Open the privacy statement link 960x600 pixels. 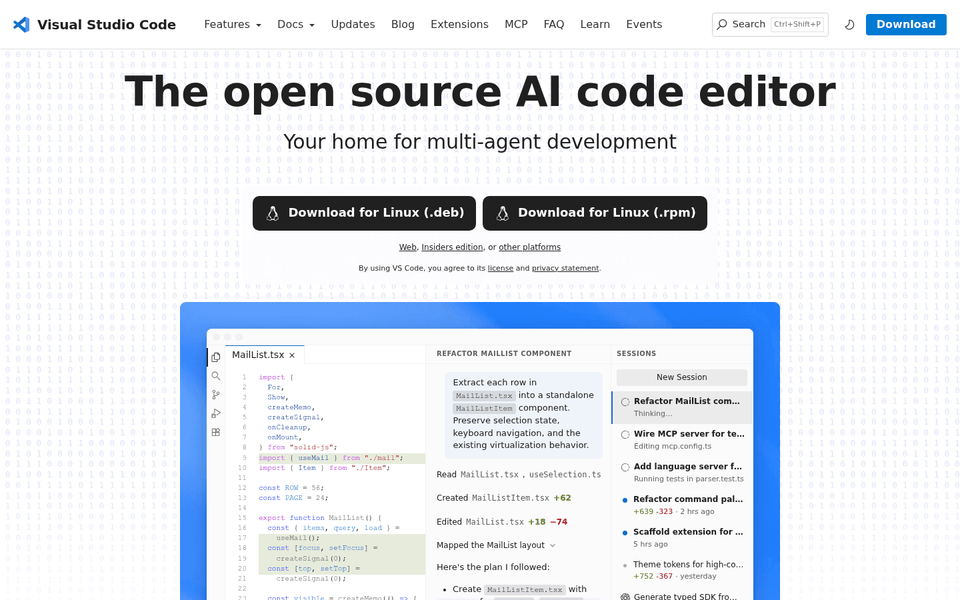click(565, 268)
